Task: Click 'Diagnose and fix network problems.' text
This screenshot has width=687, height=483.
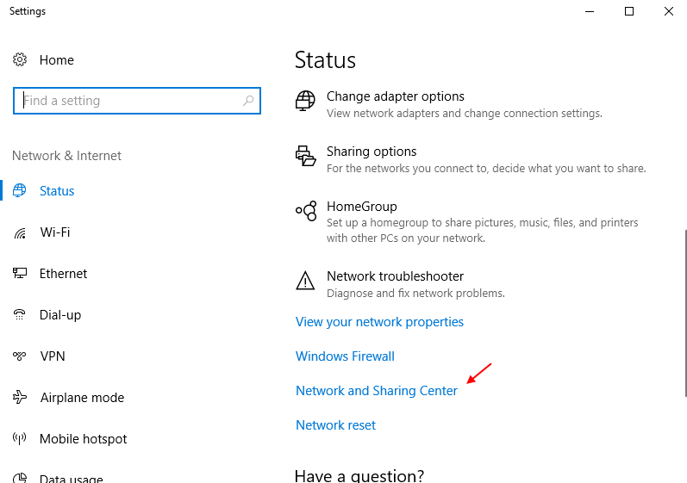Action: (415, 293)
